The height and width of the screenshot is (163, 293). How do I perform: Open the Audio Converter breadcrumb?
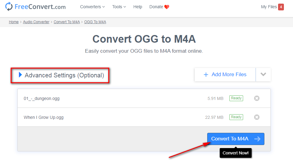(x=36, y=22)
